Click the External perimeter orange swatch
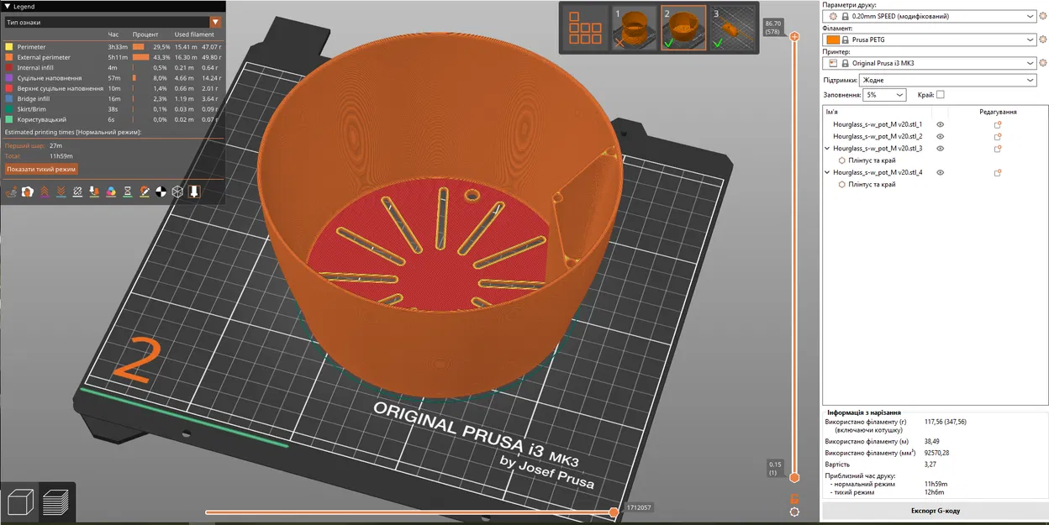Screen dimensions: 1049x525 pyautogui.click(x=9, y=57)
